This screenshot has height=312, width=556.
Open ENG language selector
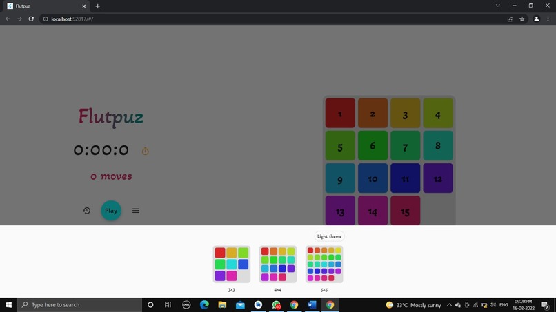(504, 305)
